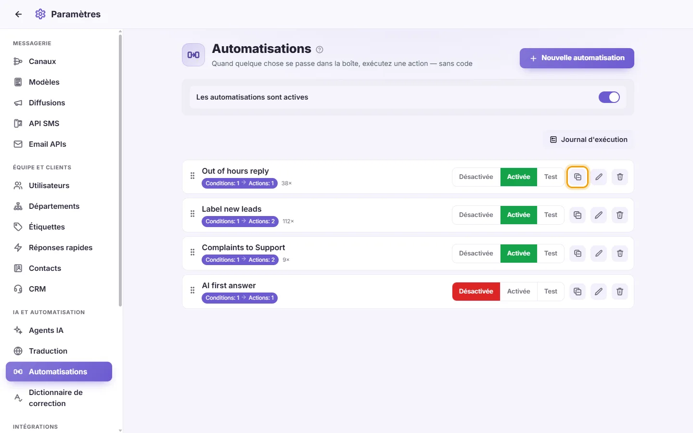
Task: Duplicate the AI first answer automation
Action: click(577, 292)
